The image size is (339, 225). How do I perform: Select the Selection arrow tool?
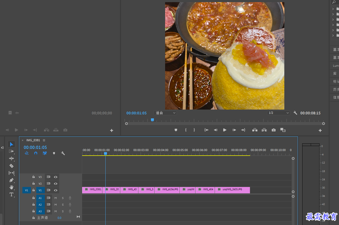pyautogui.click(x=11, y=144)
